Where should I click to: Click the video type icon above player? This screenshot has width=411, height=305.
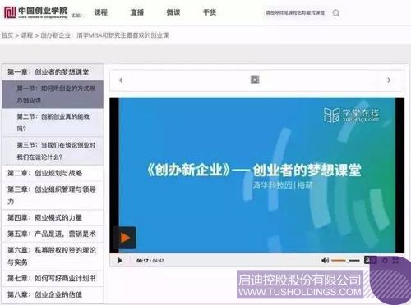tap(255, 80)
